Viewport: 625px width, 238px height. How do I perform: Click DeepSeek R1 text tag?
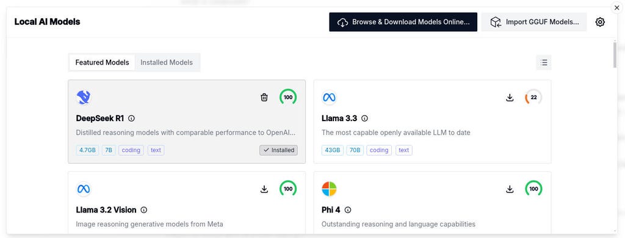pos(156,150)
